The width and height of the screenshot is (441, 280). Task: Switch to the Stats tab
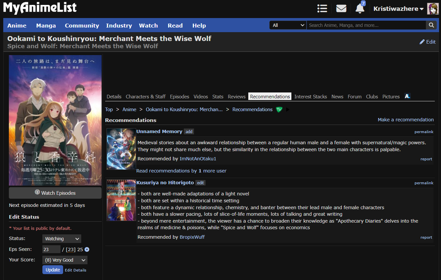218,97
